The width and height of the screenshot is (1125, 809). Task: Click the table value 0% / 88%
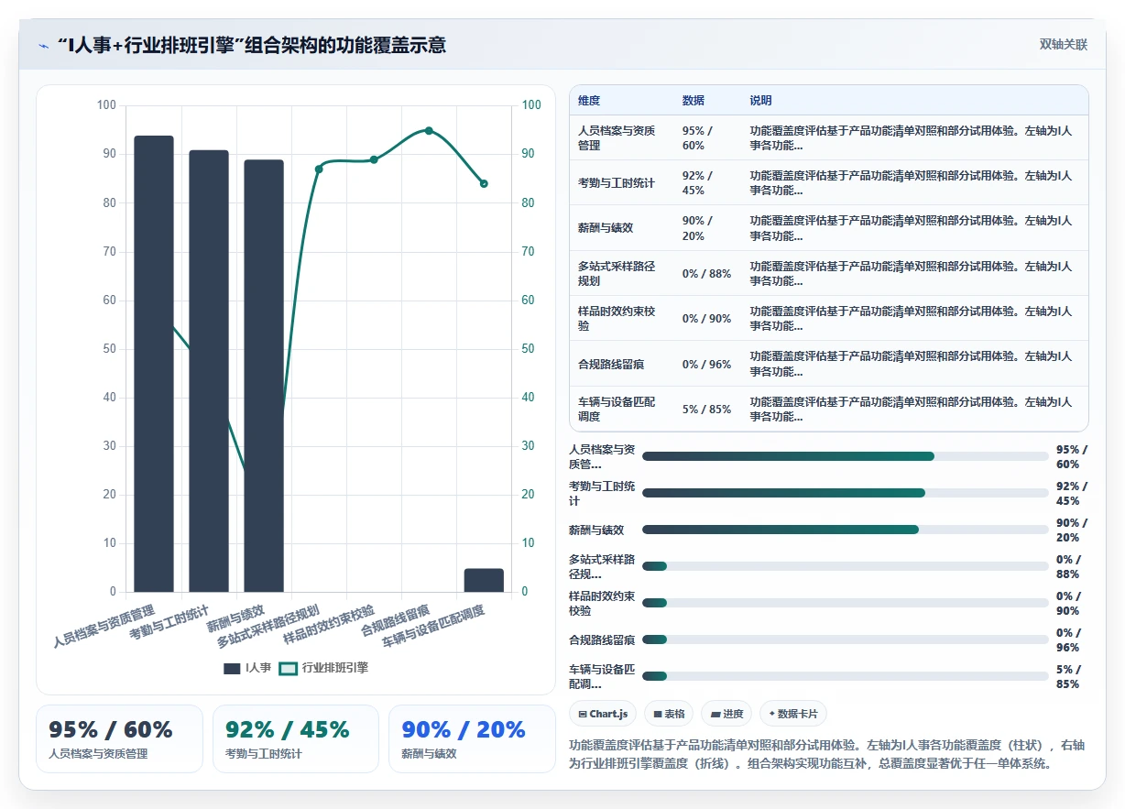706,273
